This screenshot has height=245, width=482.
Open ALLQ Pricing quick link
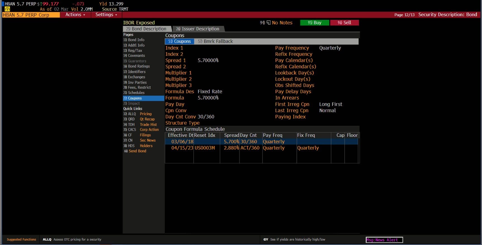[137, 114]
